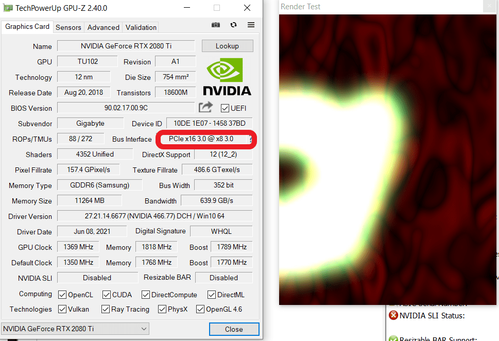
Task: Click the GPU Clock Boost value 1789 MHz
Action: [232, 247]
